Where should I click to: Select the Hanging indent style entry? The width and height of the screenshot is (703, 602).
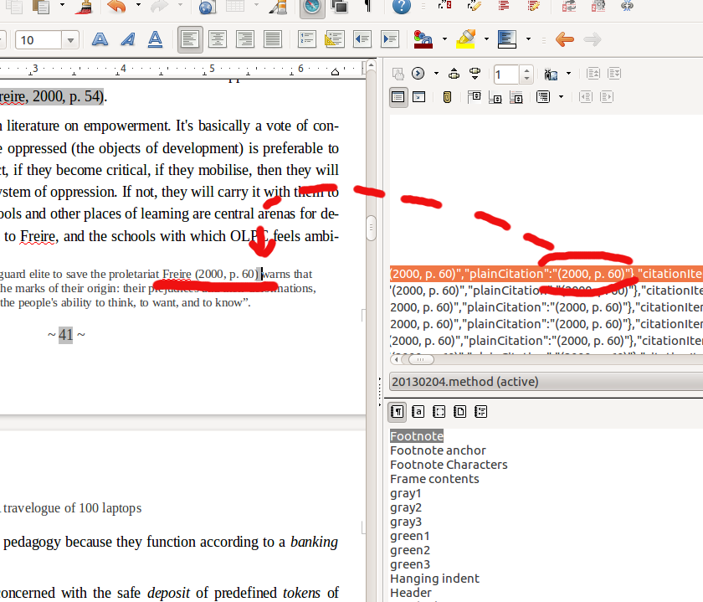tap(434, 578)
